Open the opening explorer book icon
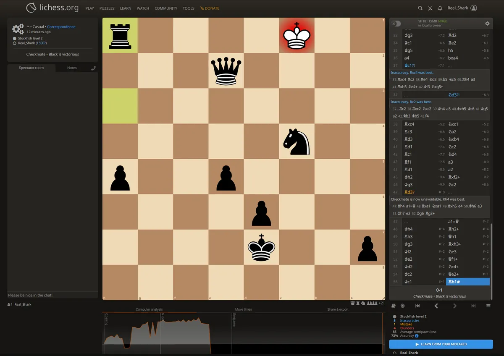 point(394,306)
